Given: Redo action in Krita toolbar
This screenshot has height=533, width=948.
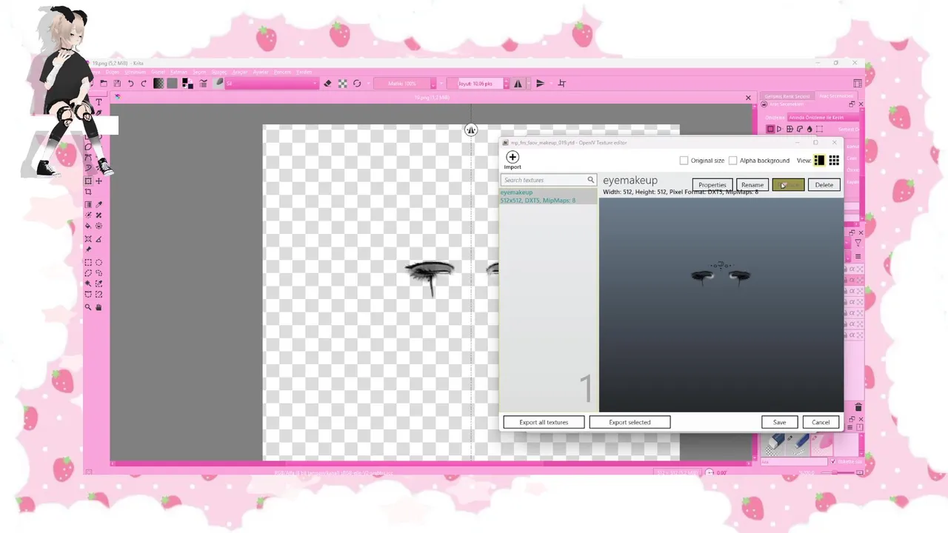Looking at the screenshot, I should click(x=144, y=83).
